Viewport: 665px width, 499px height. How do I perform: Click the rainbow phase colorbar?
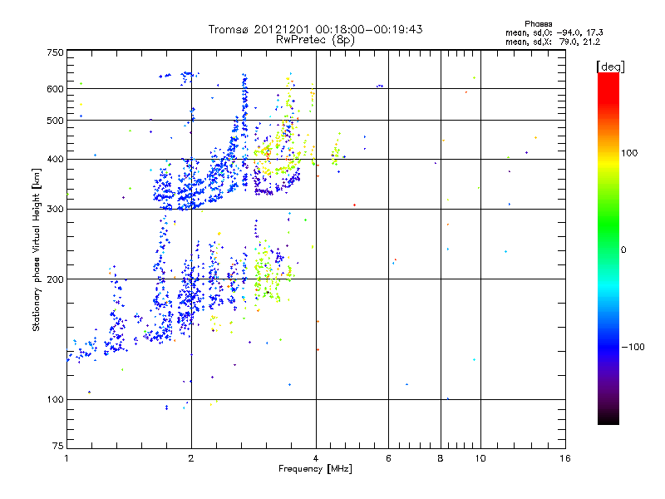point(608,248)
